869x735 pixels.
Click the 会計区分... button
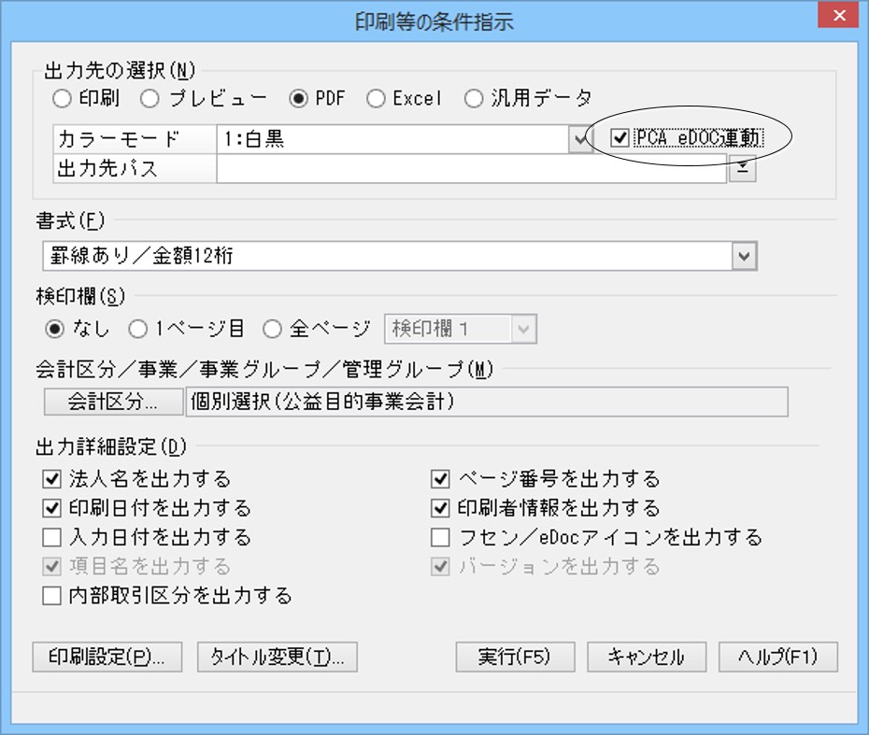(112, 403)
